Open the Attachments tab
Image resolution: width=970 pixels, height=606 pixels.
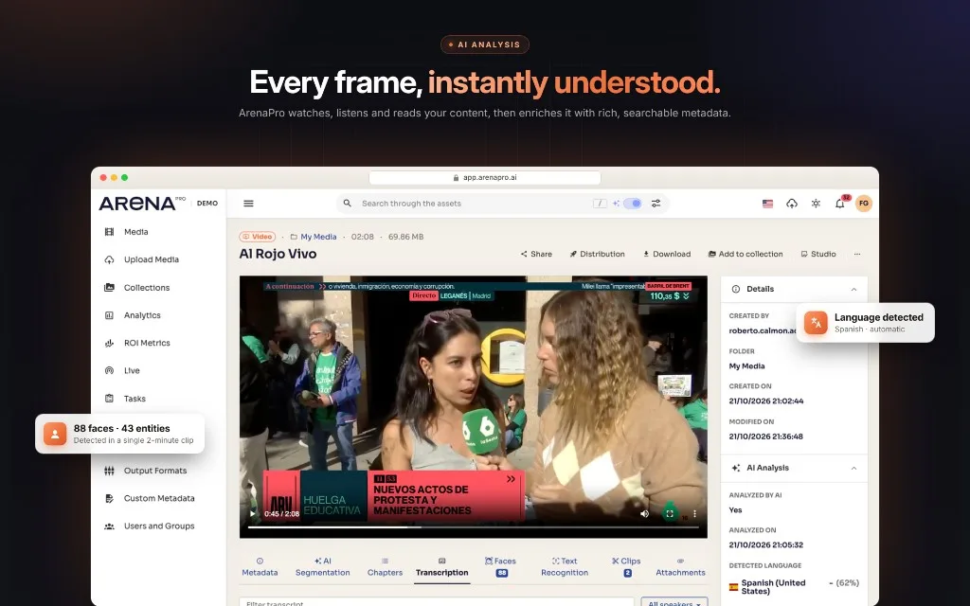[x=680, y=567]
